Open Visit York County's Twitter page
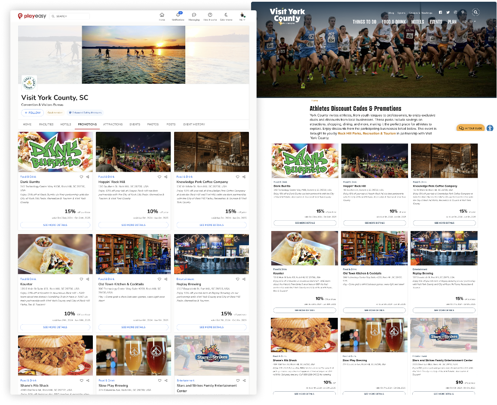This screenshot has height=405, width=497. click(x=448, y=12)
